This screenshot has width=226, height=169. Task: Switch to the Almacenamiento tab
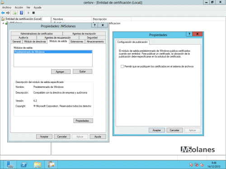point(95,41)
